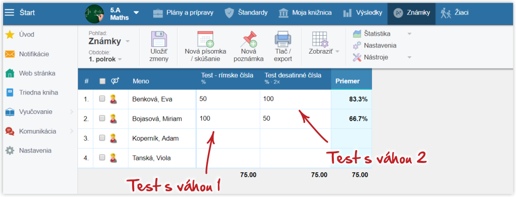
Task: Click the hamburger menu icon next to Štart
Action: (9, 13)
